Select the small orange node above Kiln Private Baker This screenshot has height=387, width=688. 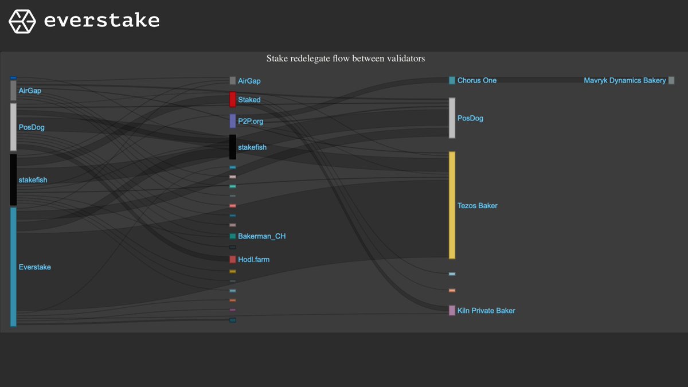452,291
